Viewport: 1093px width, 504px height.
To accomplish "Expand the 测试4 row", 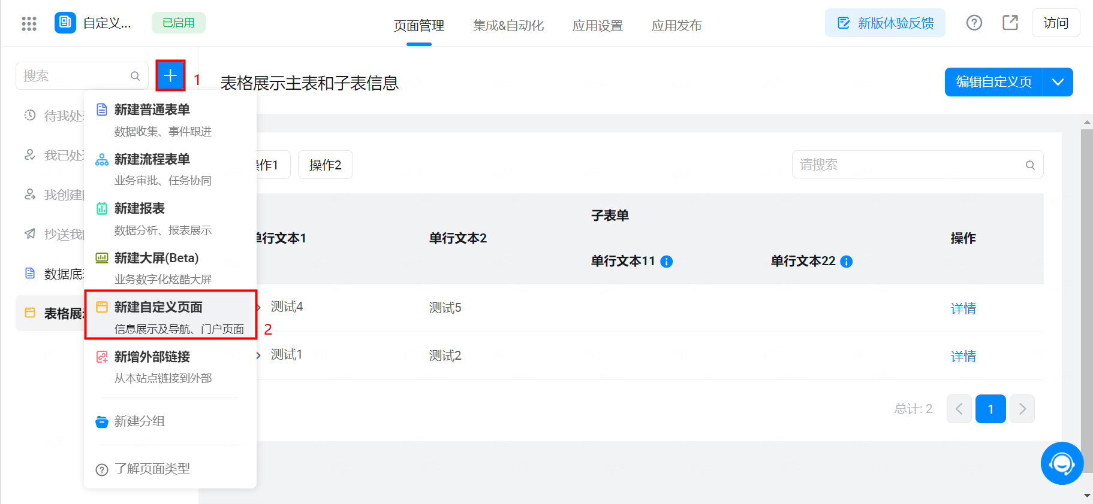I will [258, 308].
